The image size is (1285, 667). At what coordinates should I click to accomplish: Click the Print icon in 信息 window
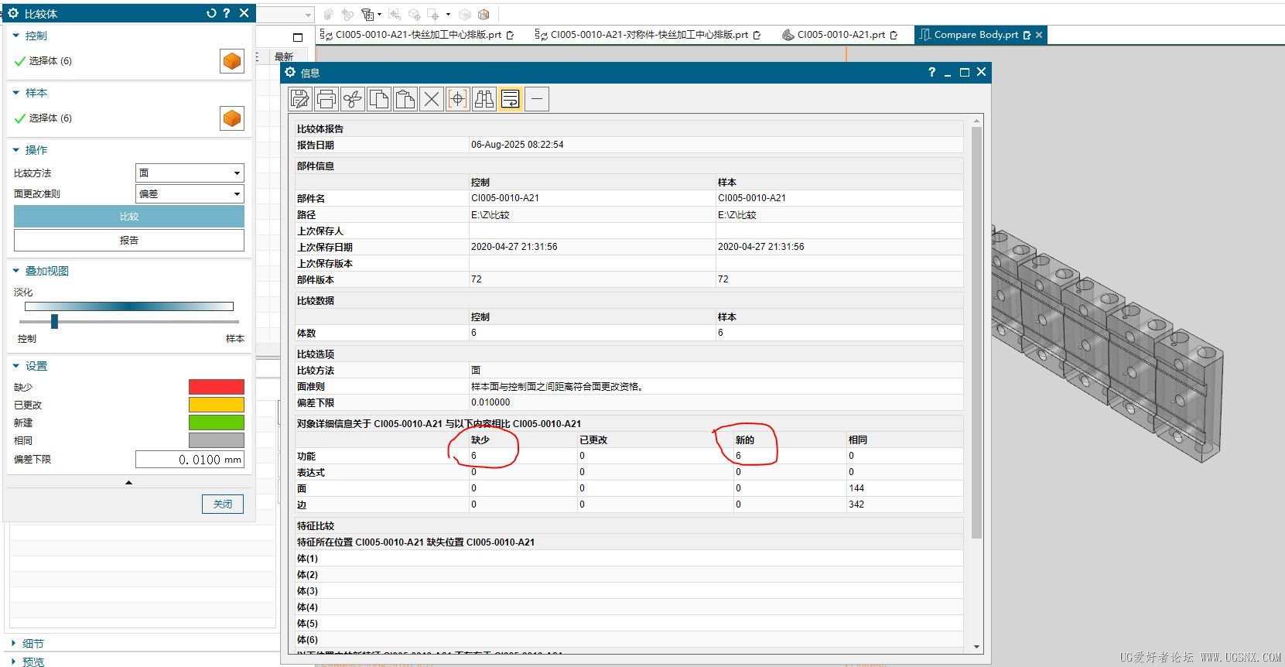[326, 99]
